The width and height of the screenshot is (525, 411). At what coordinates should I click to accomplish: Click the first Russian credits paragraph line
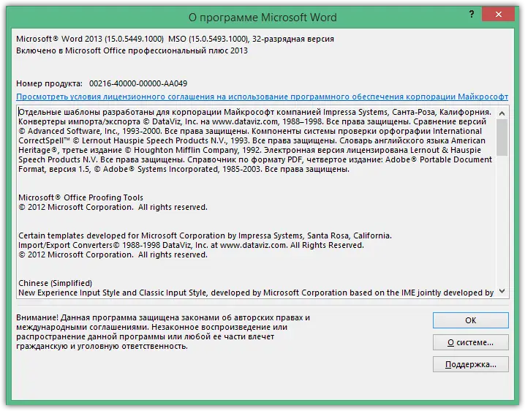click(254, 112)
